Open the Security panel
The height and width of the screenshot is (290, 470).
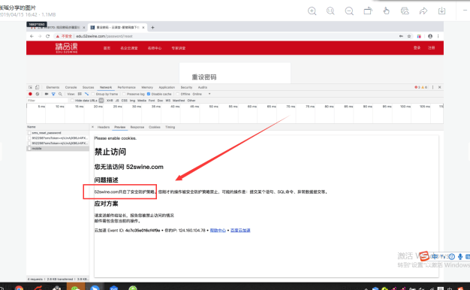coord(186,87)
